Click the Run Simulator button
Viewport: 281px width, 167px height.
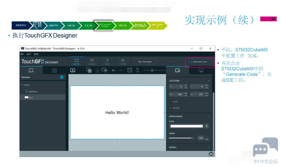[x=145, y=62]
